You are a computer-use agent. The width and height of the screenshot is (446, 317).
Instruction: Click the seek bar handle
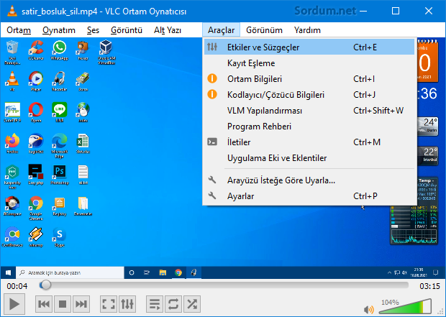coord(45,285)
